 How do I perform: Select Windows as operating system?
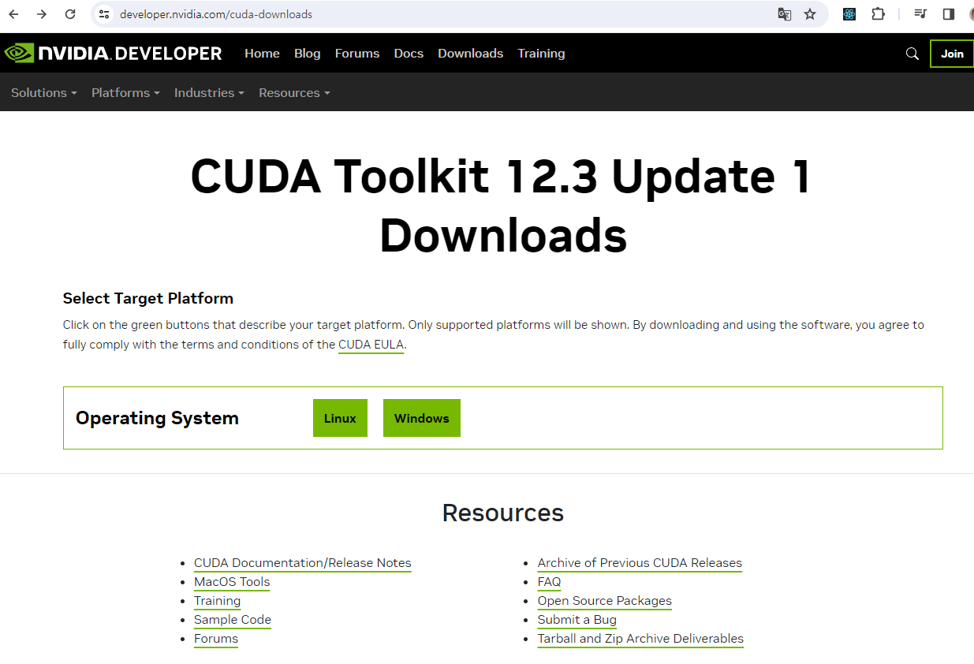tap(422, 418)
